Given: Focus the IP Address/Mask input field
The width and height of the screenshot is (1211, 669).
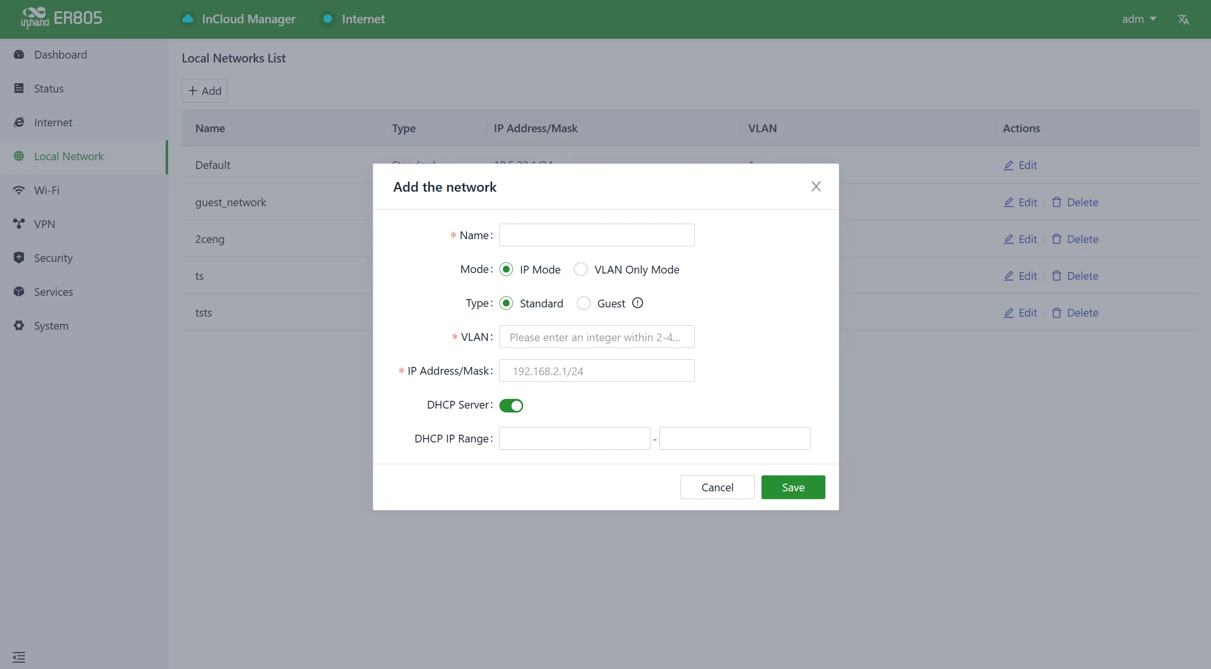Looking at the screenshot, I should [x=597, y=370].
